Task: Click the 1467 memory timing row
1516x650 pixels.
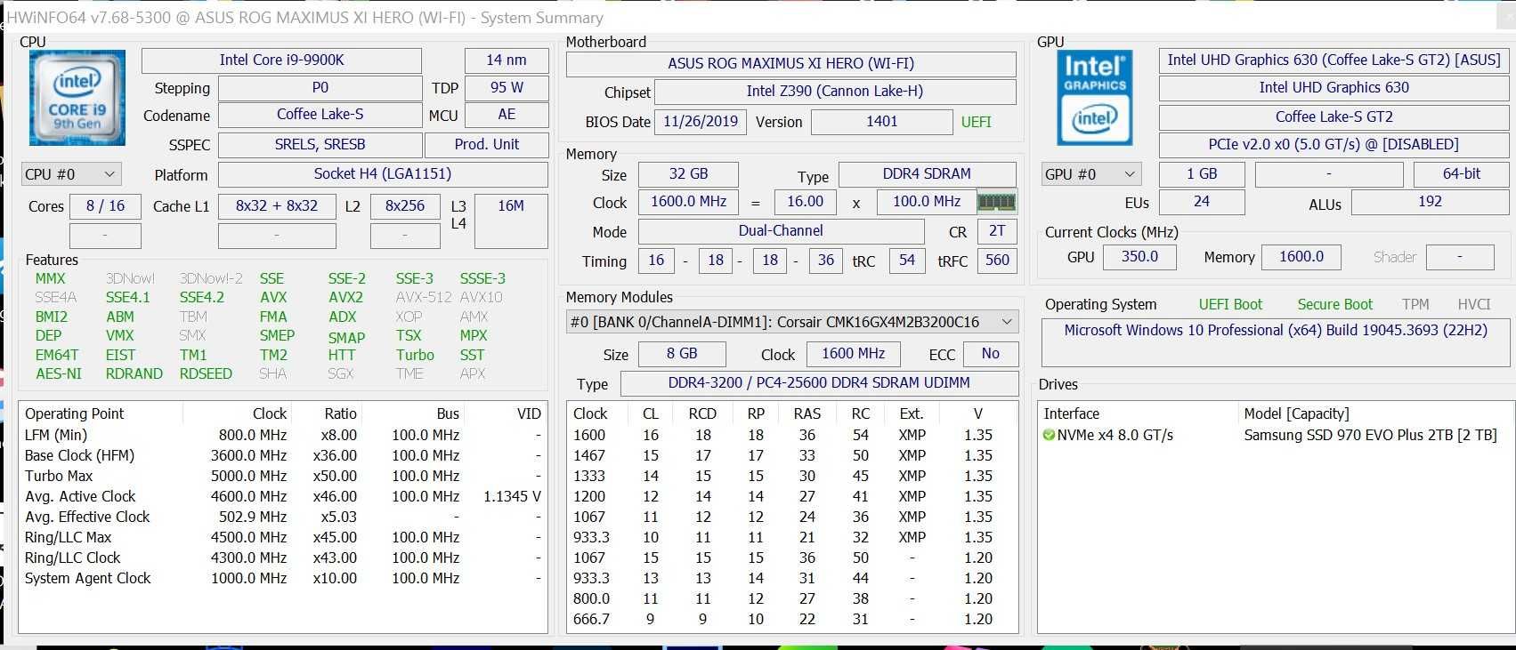Action: click(792, 456)
